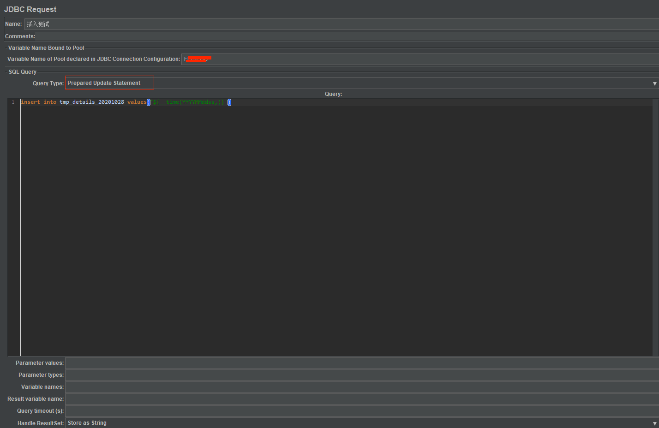
Task: Click the JDBC Request title text
Action: pos(30,9)
